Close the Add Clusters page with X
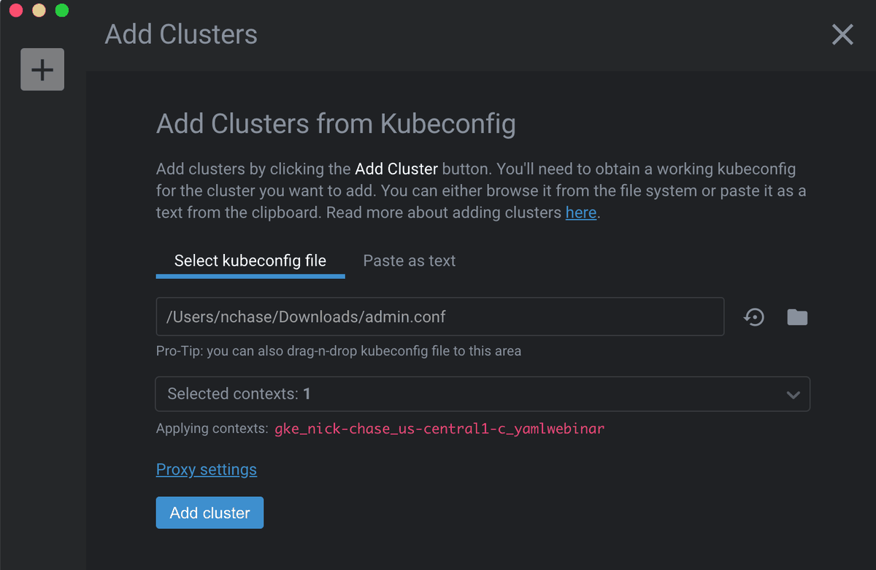The width and height of the screenshot is (876, 570). (842, 34)
